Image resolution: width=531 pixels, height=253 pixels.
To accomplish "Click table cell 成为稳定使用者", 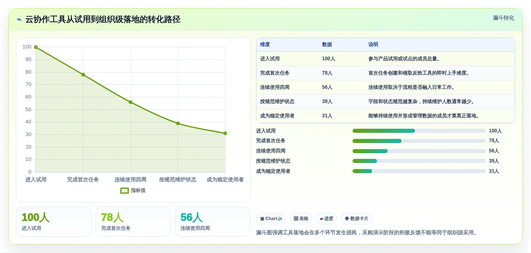I will point(277,116).
